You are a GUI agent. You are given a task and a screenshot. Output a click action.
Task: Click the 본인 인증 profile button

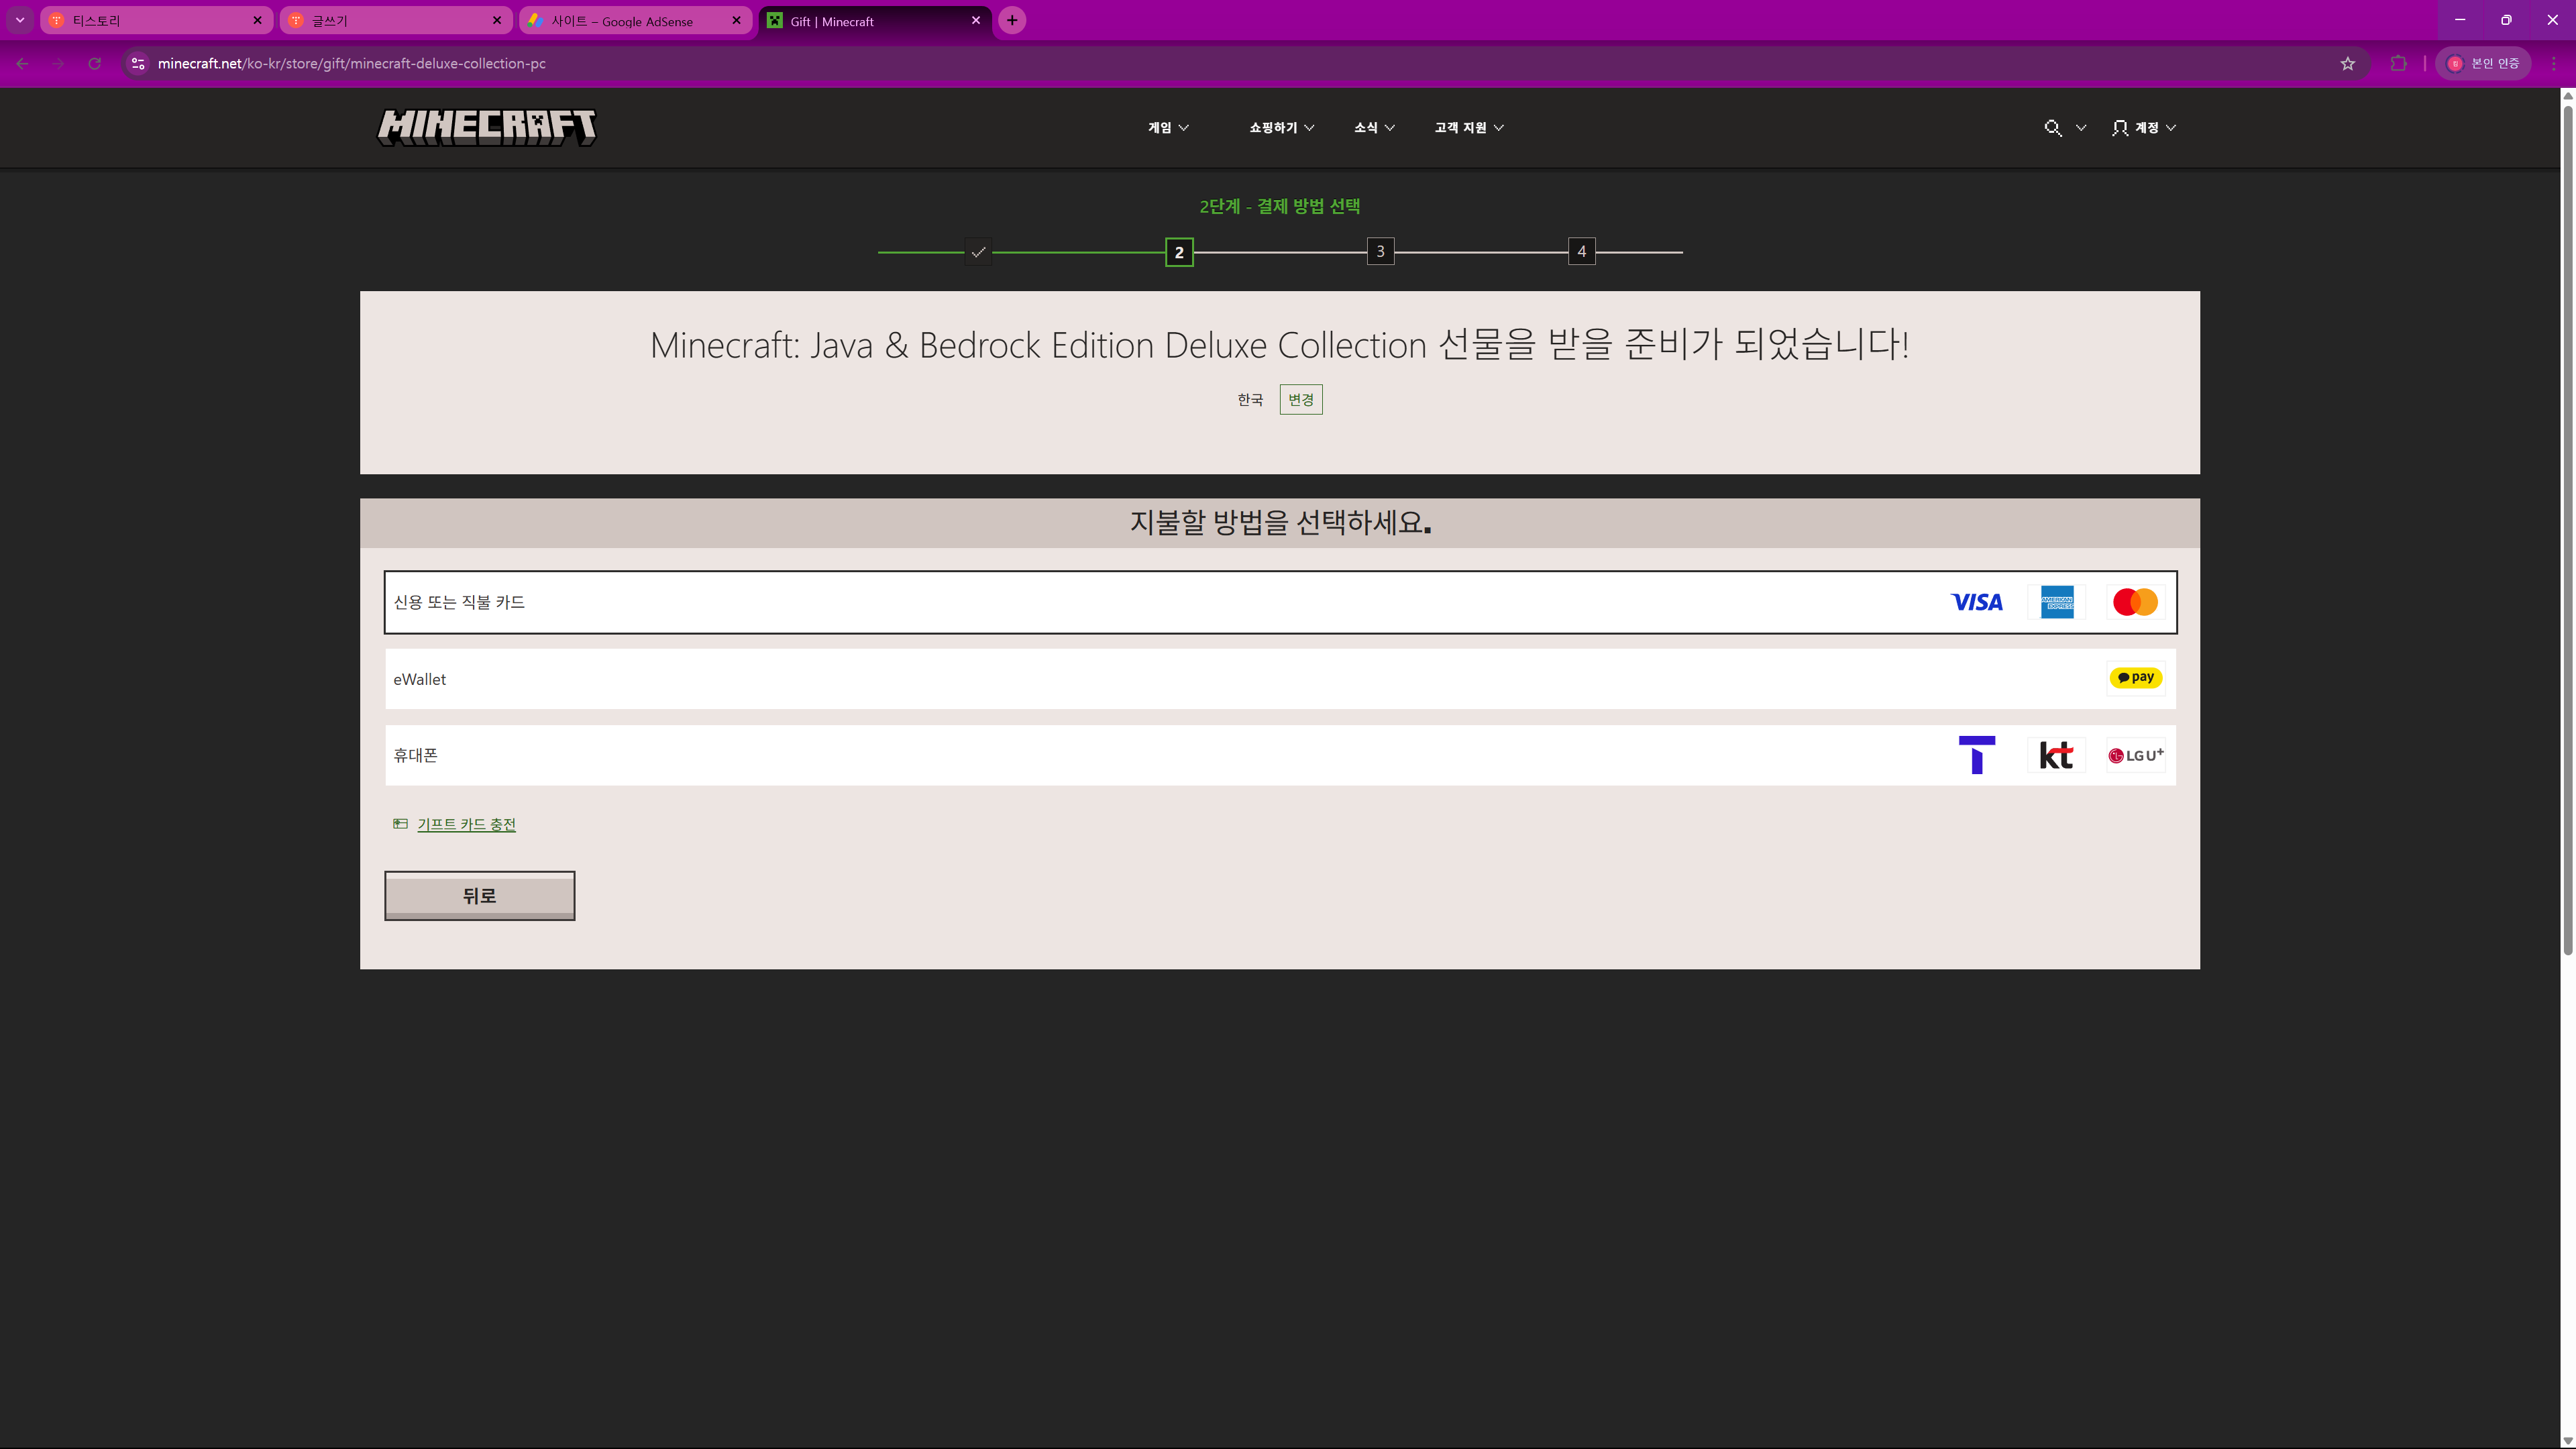(x=2484, y=63)
